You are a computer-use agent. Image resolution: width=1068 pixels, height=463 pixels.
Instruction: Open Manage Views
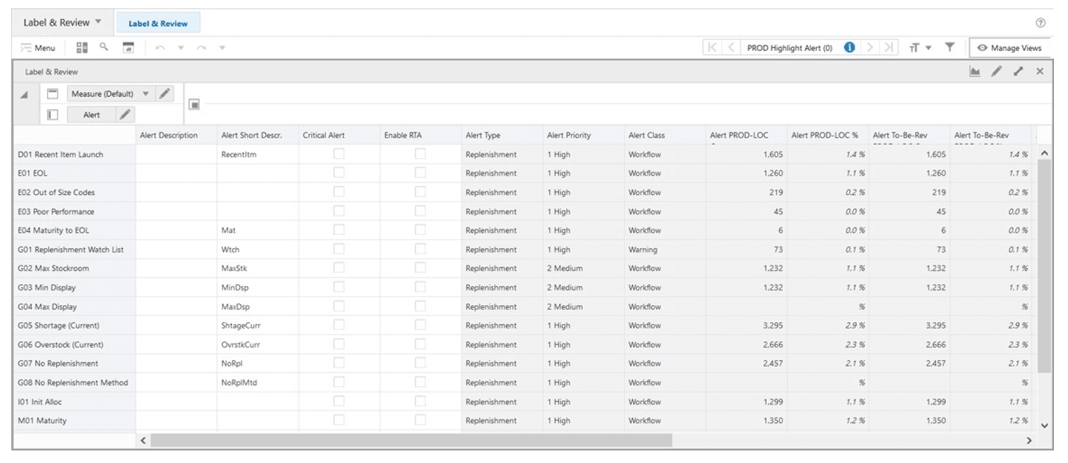tap(1010, 48)
